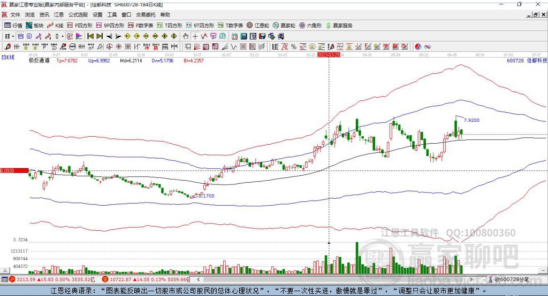Click the 7.9200 high price label
The image size is (548, 296).
click(471, 120)
